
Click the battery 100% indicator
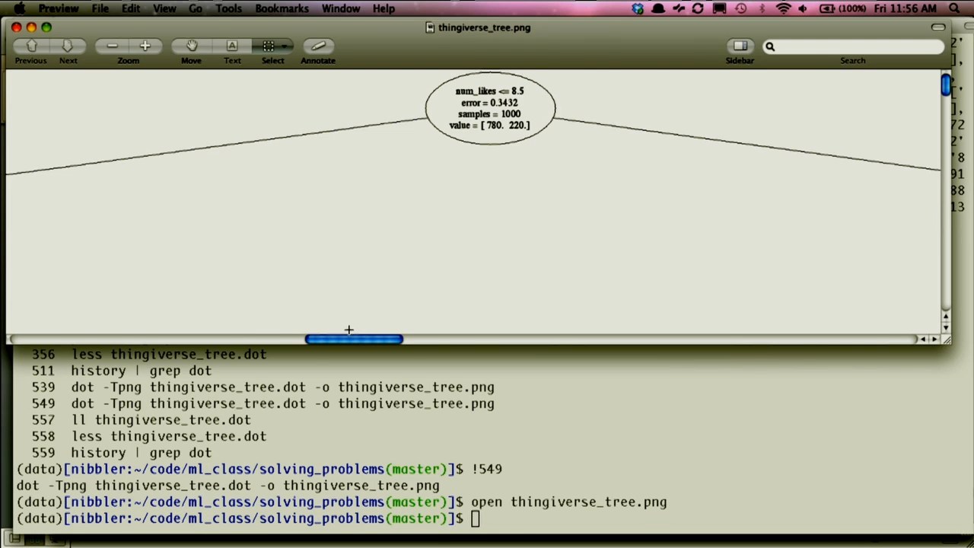tap(842, 8)
